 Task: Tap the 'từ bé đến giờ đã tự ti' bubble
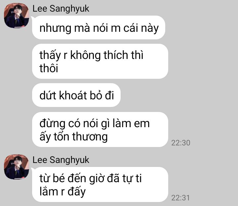[x=100, y=184]
